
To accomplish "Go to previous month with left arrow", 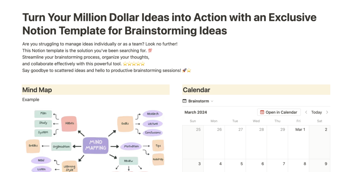I will (306, 112).
